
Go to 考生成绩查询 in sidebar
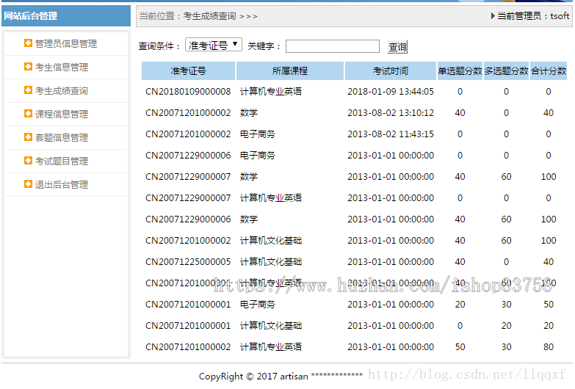(x=62, y=90)
